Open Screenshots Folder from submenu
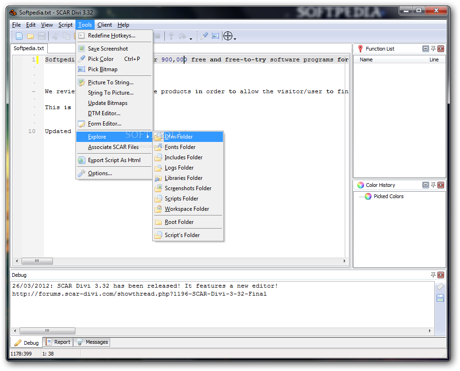Screen dimensions: 460x371 point(188,188)
